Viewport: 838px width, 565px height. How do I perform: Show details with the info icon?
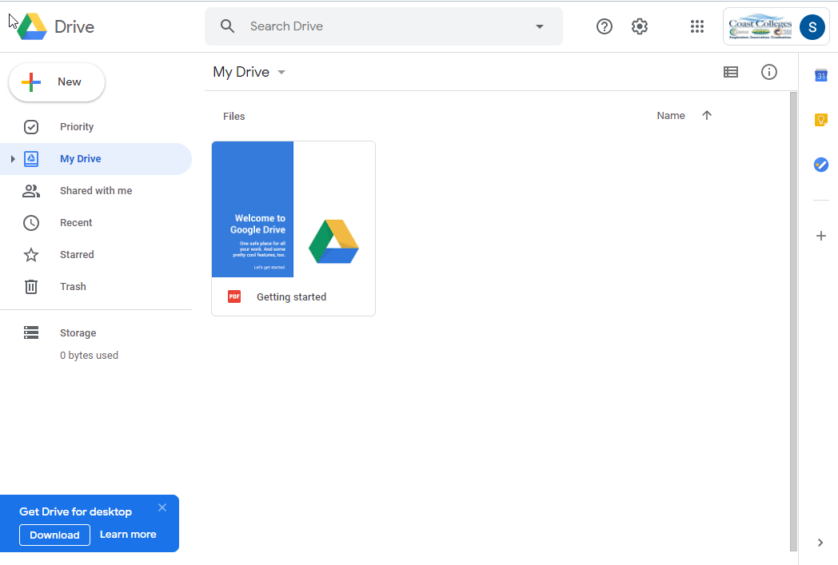pos(769,72)
